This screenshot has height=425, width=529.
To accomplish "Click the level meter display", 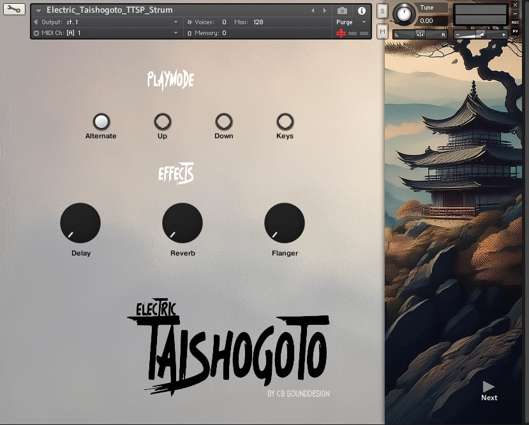I will pyautogui.click(x=481, y=15).
